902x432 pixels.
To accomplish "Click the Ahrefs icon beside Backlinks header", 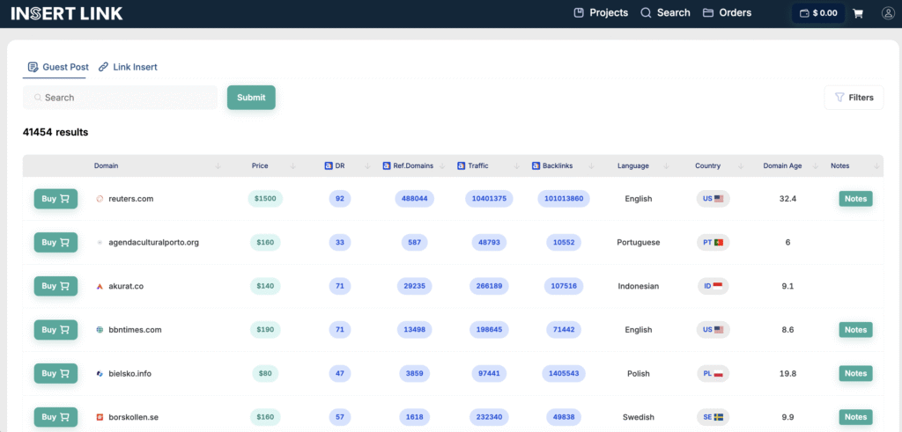I will tap(536, 165).
